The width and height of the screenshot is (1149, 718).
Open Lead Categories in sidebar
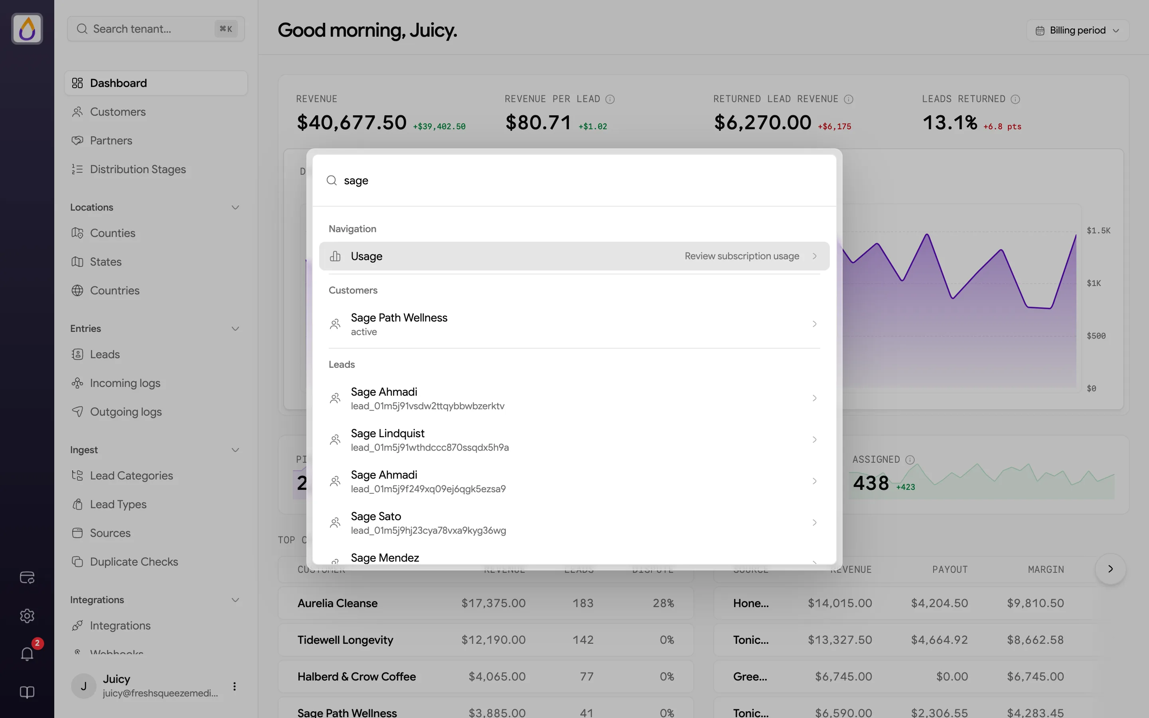(156, 476)
